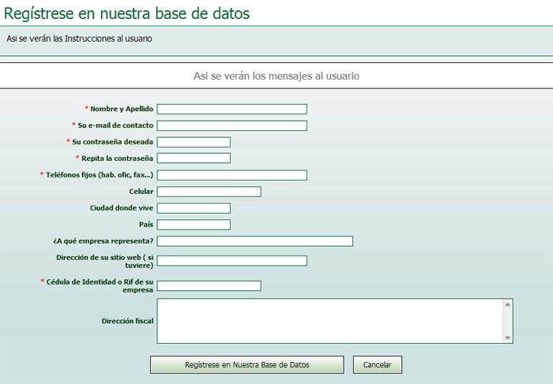
Task: Focus the Teléfonos fijos input box
Action: pyautogui.click(x=231, y=175)
